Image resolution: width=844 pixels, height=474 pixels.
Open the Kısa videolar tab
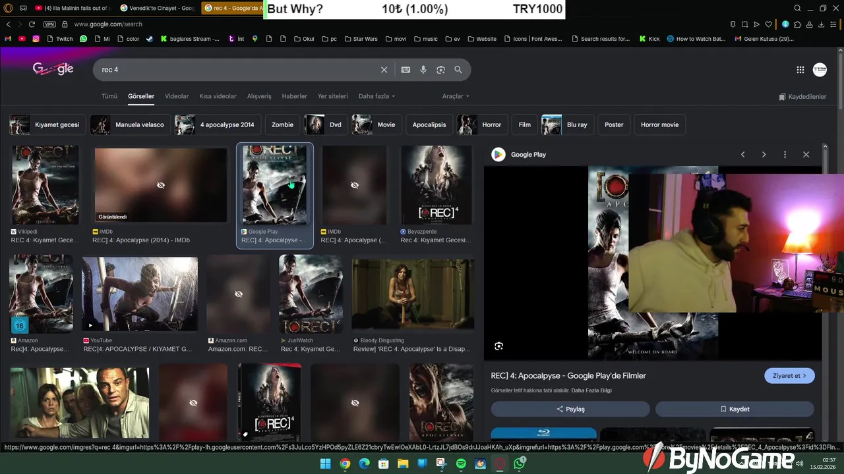pos(218,96)
